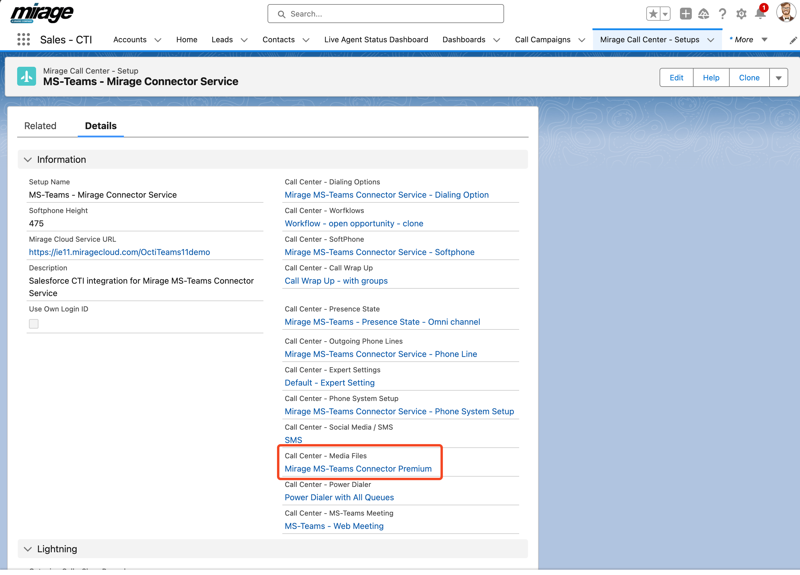Open the Setup gear icon
The image size is (800, 575).
(x=741, y=14)
